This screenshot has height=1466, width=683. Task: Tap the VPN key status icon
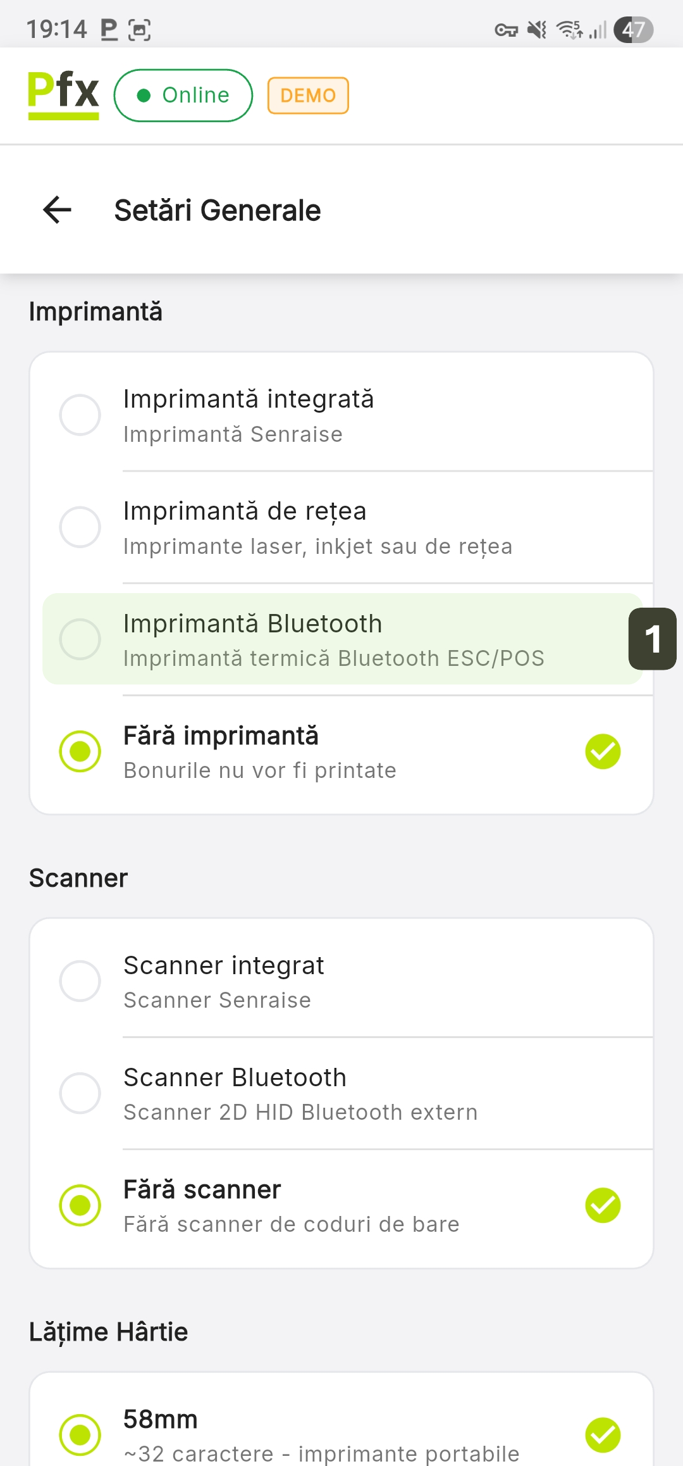point(506,30)
